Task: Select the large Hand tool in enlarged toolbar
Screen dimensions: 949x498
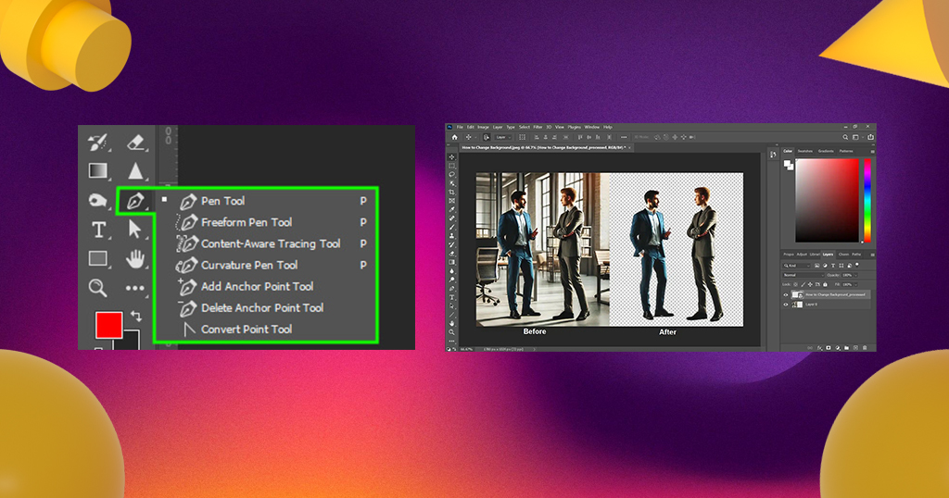Action: (135, 258)
